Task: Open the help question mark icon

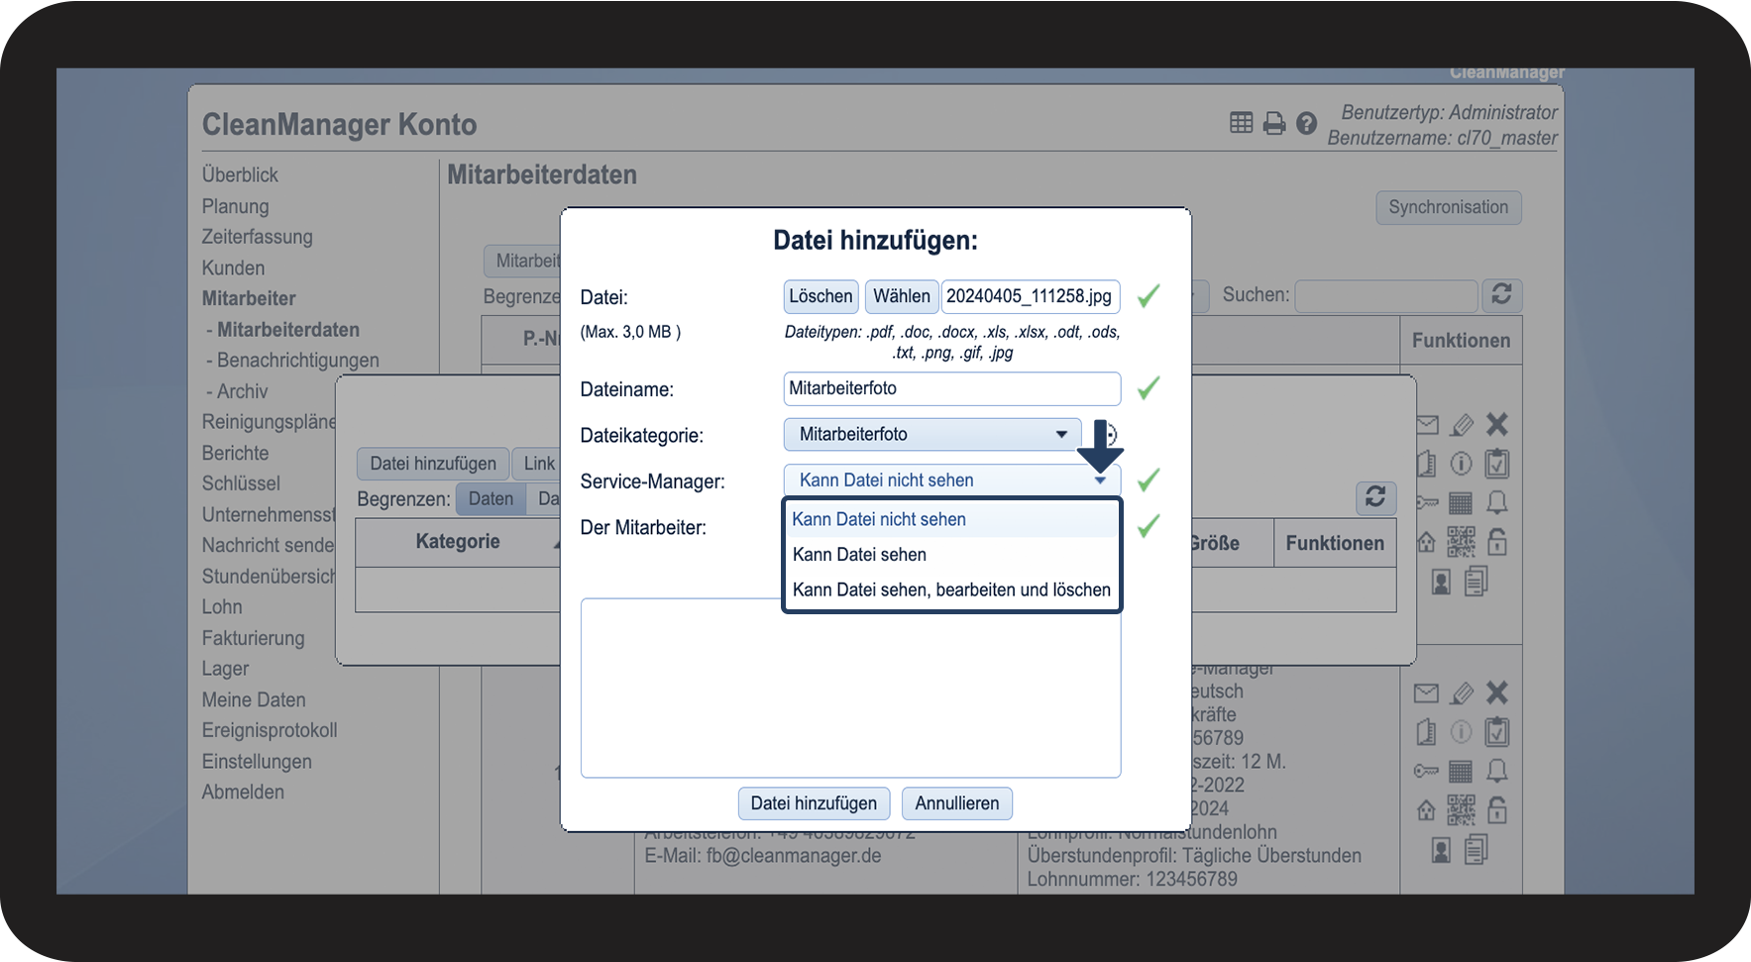Action: (x=1307, y=124)
